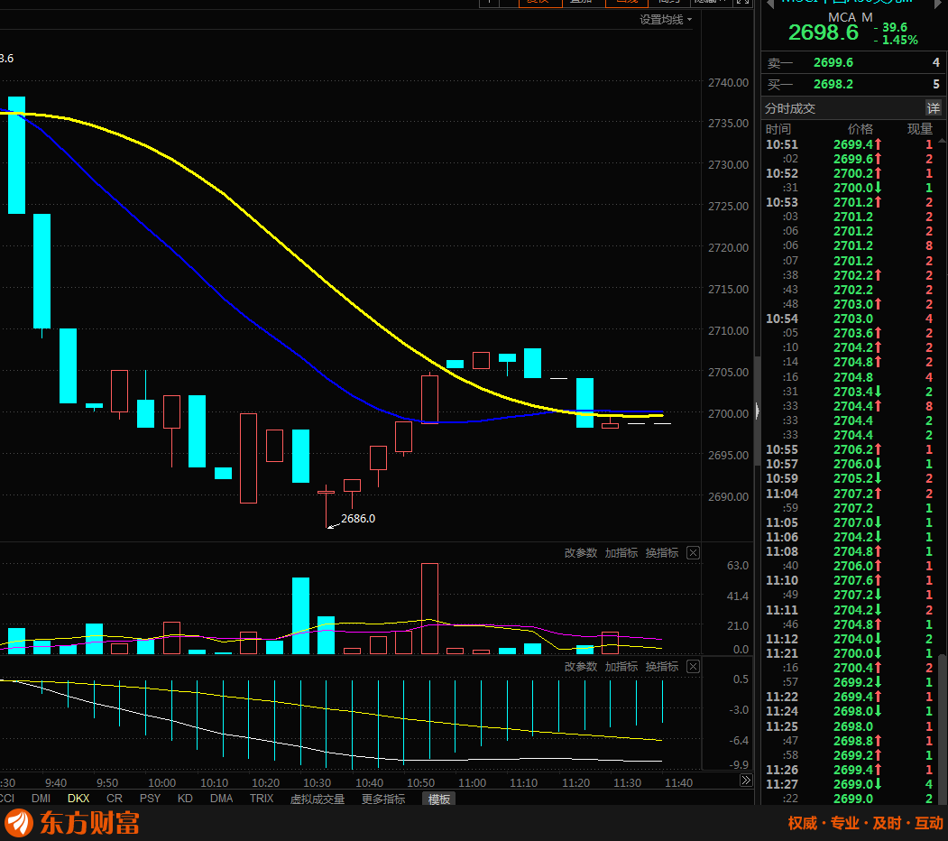Click the 10:00 time axis label
The height and width of the screenshot is (841, 948).
[x=162, y=783]
